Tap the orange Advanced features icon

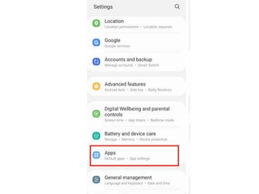coord(96,86)
